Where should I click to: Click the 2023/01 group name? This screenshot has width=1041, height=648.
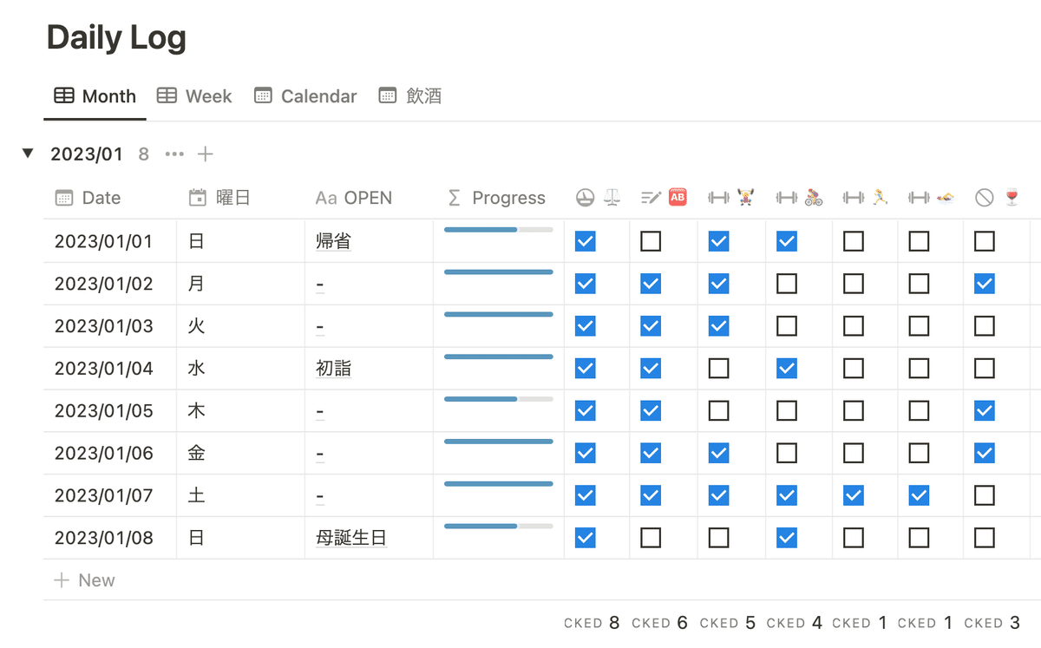tap(87, 154)
